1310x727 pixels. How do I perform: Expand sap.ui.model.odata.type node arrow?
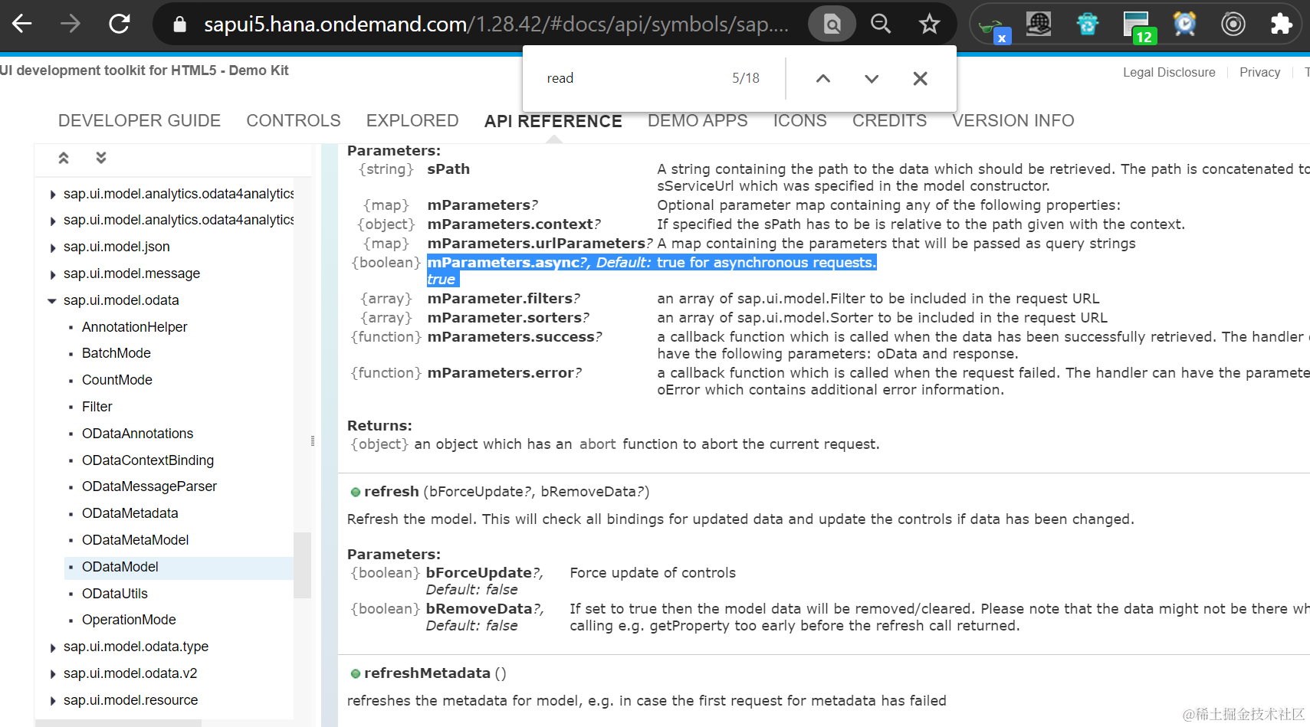point(52,647)
